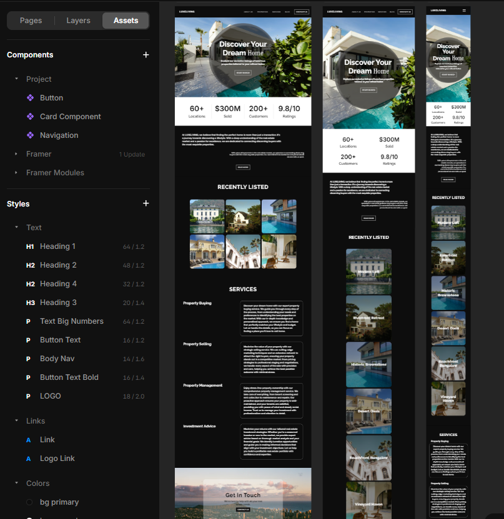The height and width of the screenshot is (519, 504).
Task: Click the A icon of Logo Link style
Action: (29, 458)
